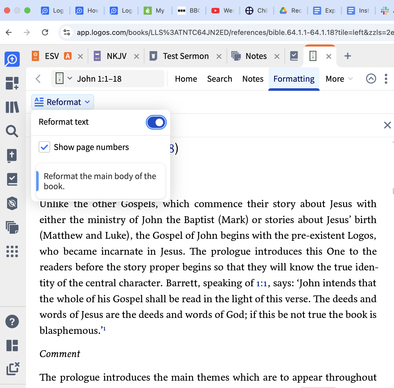Switch to the YouTube browser tab
Screen dimensions: 394x388
223,11
